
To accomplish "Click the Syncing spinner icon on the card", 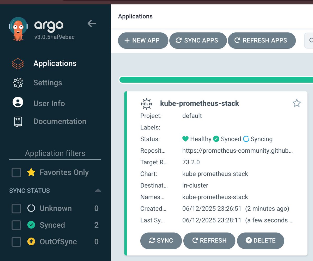I will click(246, 139).
